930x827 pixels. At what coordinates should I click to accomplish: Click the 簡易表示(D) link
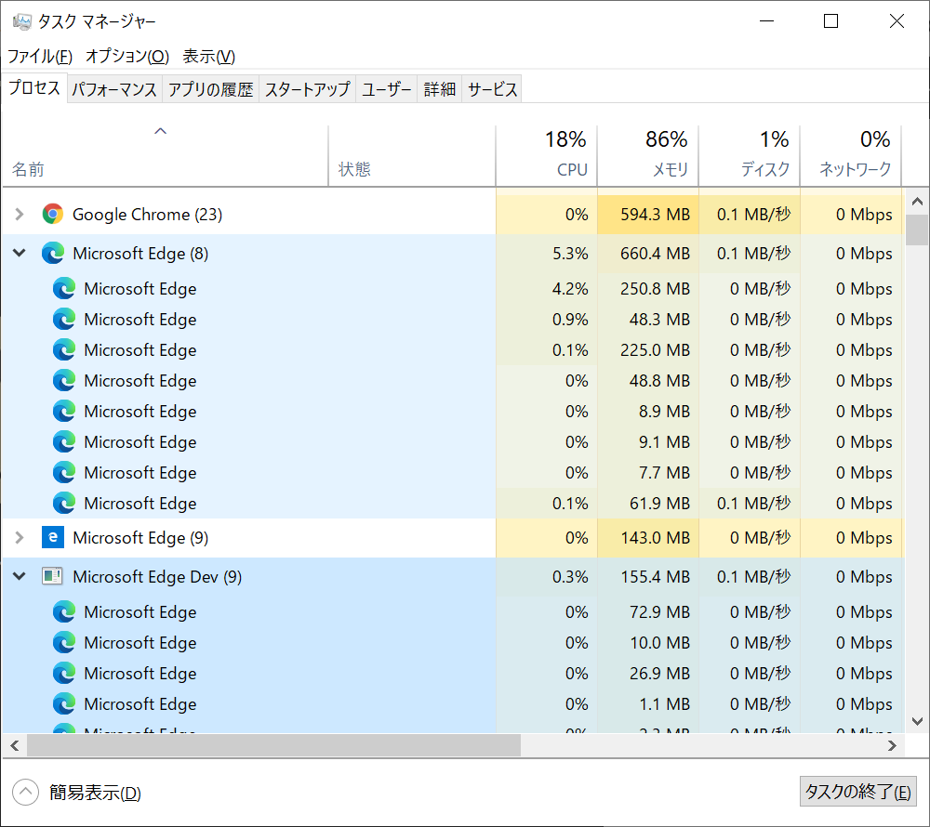tap(95, 793)
